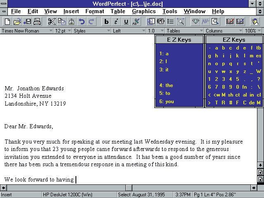Click the HP DeskJet 1200C printer status
Image resolution: width=264 pixels, height=198 pixels.
tap(79, 195)
